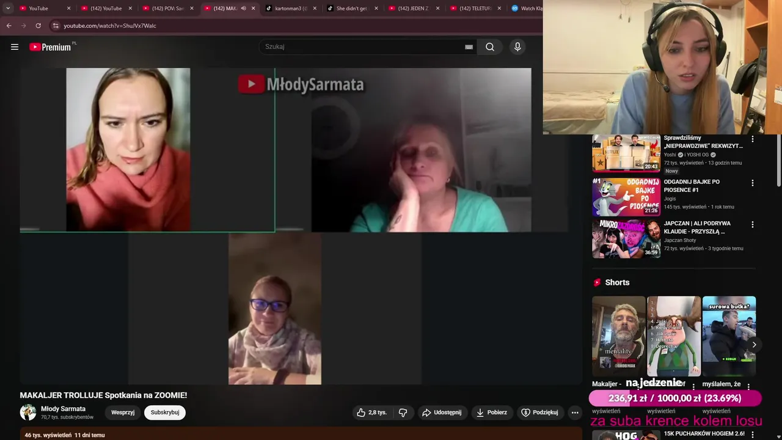The image size is (782, 440).
Task: Go back with browser back arrow
Action: (x=9, y=26)
